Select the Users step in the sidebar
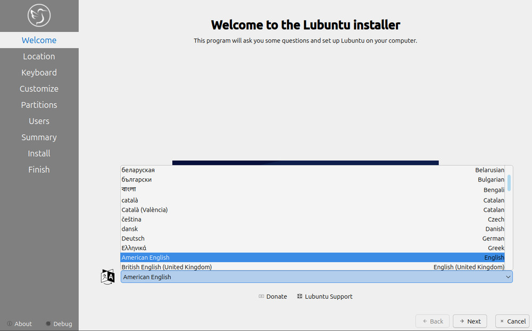This screenshot has width=532, height=331. 39,121
